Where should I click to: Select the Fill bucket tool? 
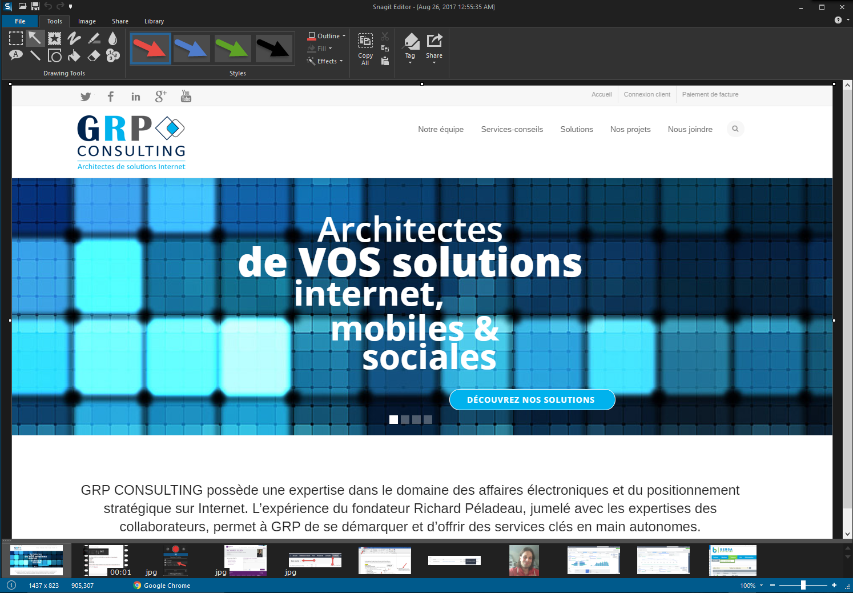coord(74,55)
